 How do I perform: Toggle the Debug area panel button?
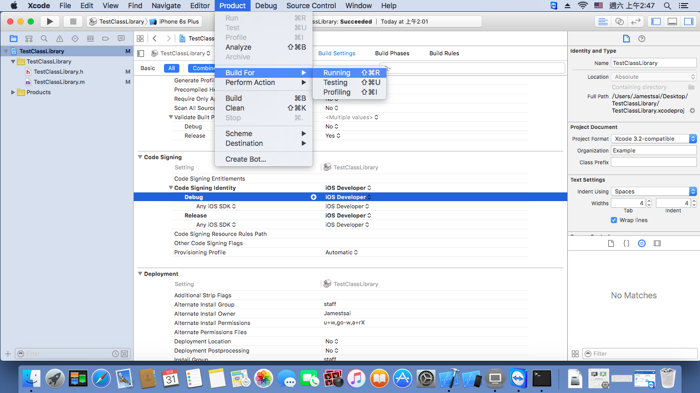click(672, 21)
